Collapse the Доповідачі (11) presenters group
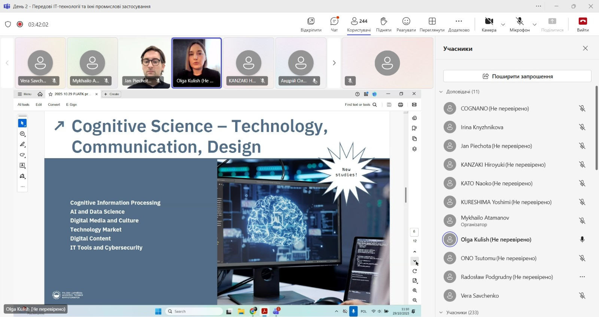 (441, 92)
